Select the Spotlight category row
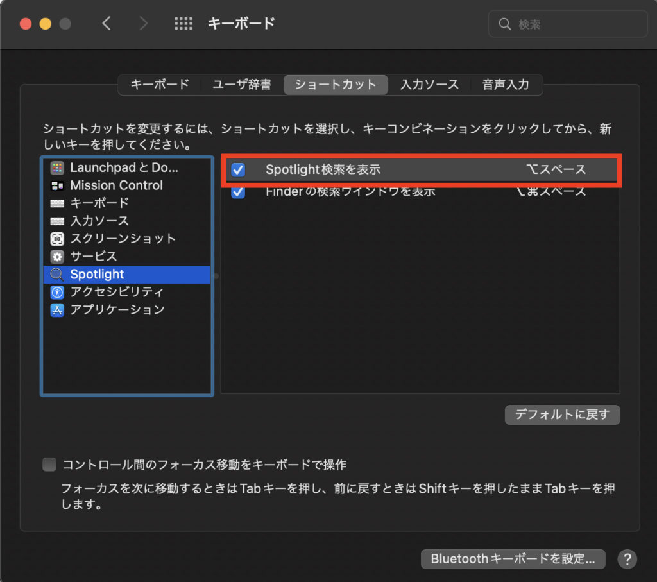657x582 pixels. [127, 275]
